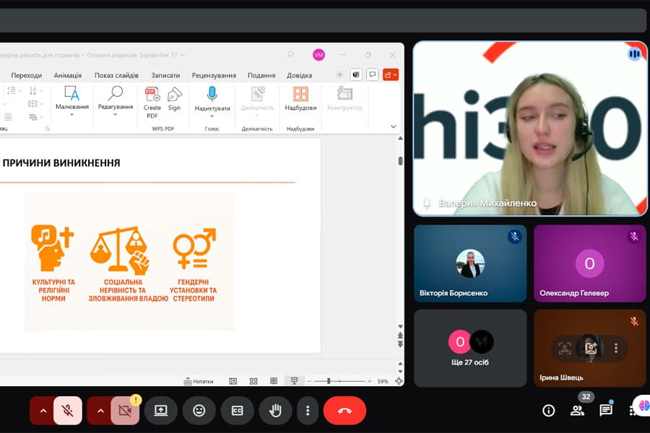650x433 pixels.
Task: Start presenting your screen
Action: [x=160, y=411]
